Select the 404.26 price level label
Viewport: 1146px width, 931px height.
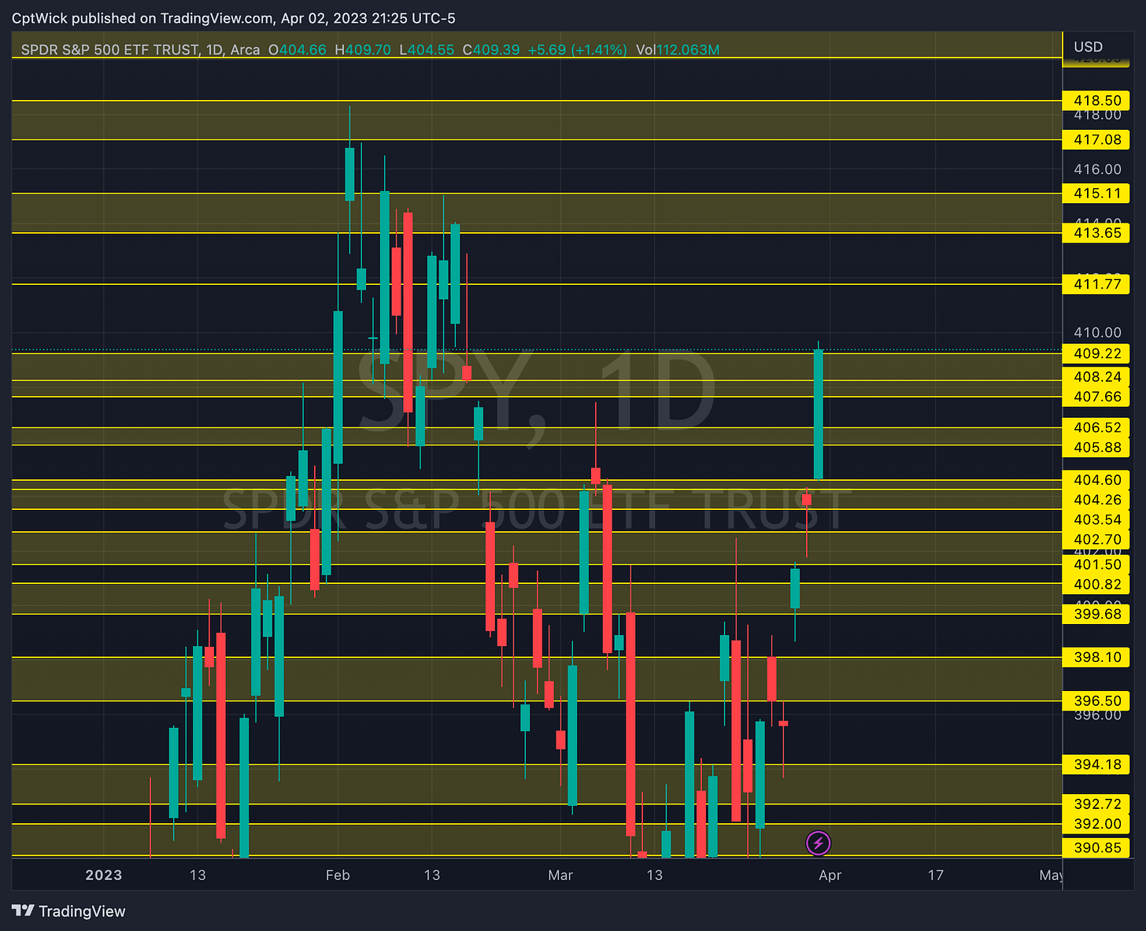[1096, 500]
